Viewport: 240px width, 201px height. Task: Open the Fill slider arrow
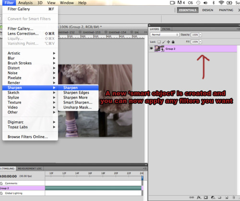[x=200, y=42]
